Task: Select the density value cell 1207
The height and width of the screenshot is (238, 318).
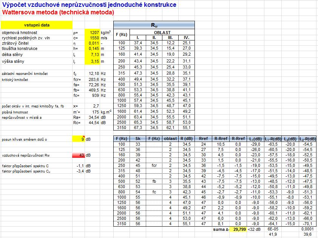Action: 92,33
